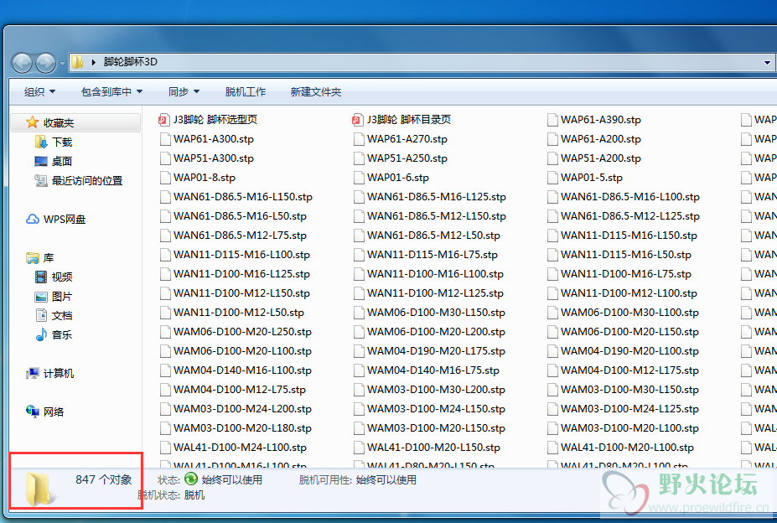Select file icon of WAP01-8.stp
This screenshot has width=777, height=523.
(x=165, y=178)
